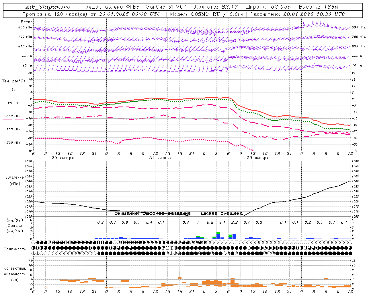Click the 21 января date label
Screen dimensions: 367x294
click(x=160, y=158)
